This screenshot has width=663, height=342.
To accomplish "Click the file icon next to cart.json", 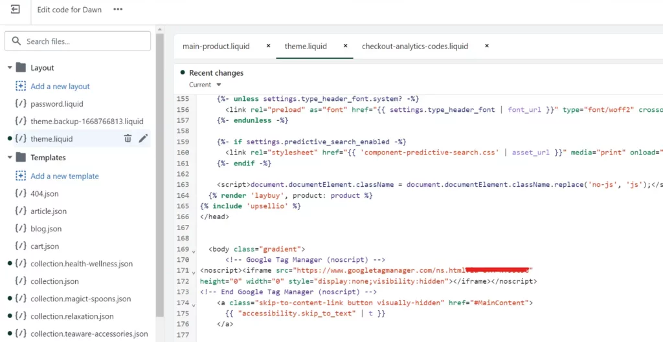I will [x=21, y=246].
